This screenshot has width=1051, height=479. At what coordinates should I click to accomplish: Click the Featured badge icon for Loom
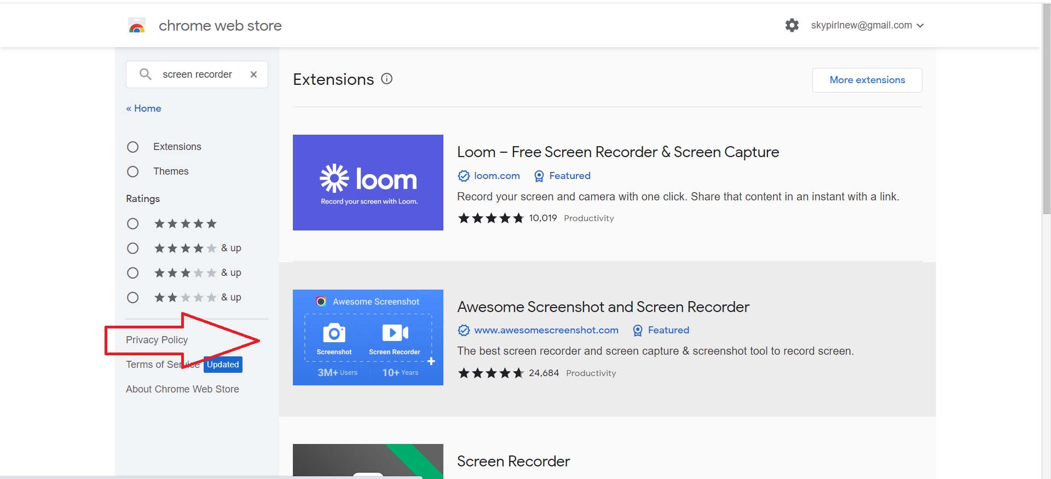[x=539, y=176]
